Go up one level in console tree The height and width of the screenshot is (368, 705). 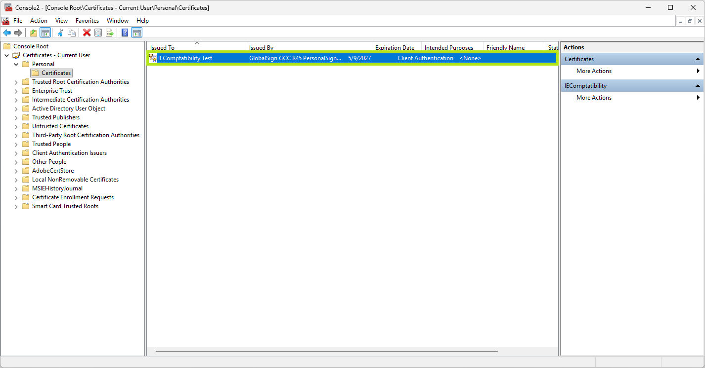[x=34, y=33]
